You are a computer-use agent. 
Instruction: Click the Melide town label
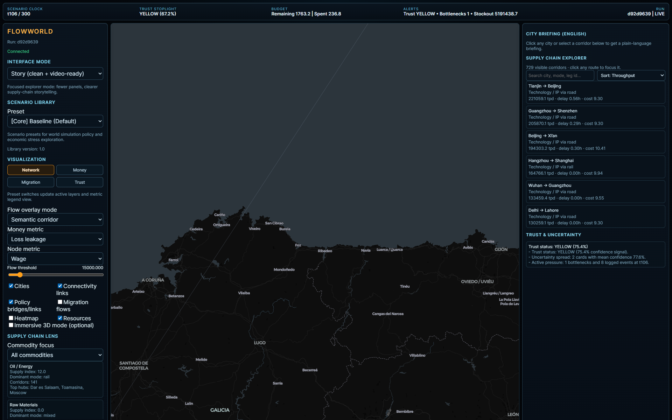tap(201, 359)
